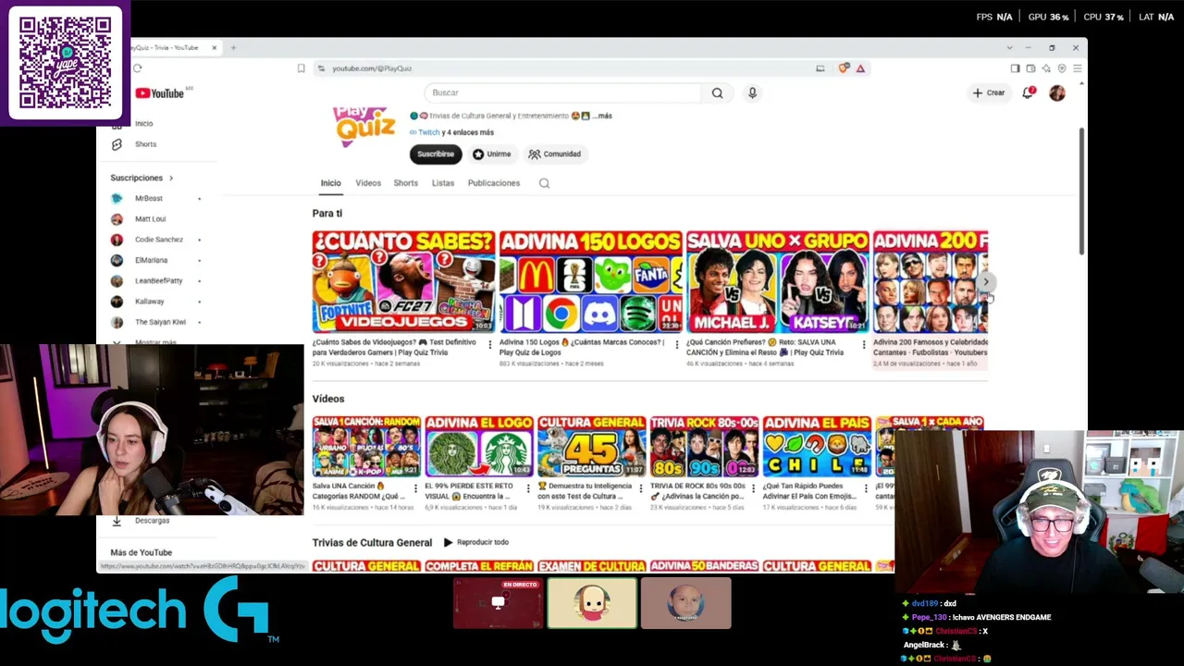This screenshot has height=666, width=1184.
Task: Click the 'y 4 enlaces más' text
Action: [470, 132]
